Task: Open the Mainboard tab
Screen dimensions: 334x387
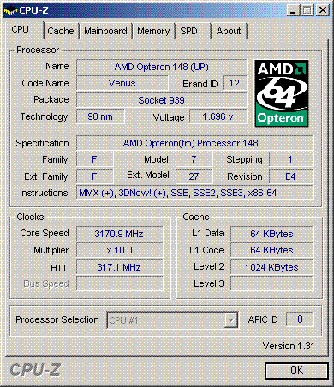Action: pyautogui.click(x=105, y=31)
